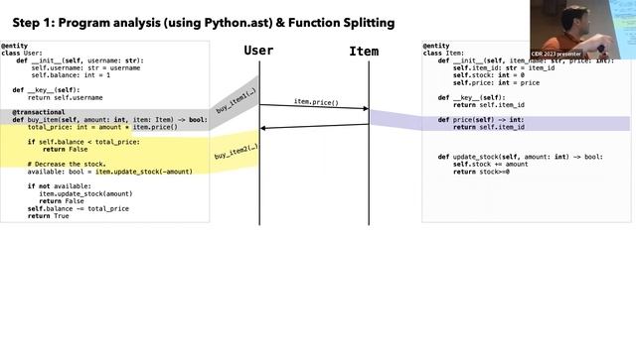The image size is (636, 357).
Task: Click the __init__ definition taking 'username: str'
Action: coord(79,60)
